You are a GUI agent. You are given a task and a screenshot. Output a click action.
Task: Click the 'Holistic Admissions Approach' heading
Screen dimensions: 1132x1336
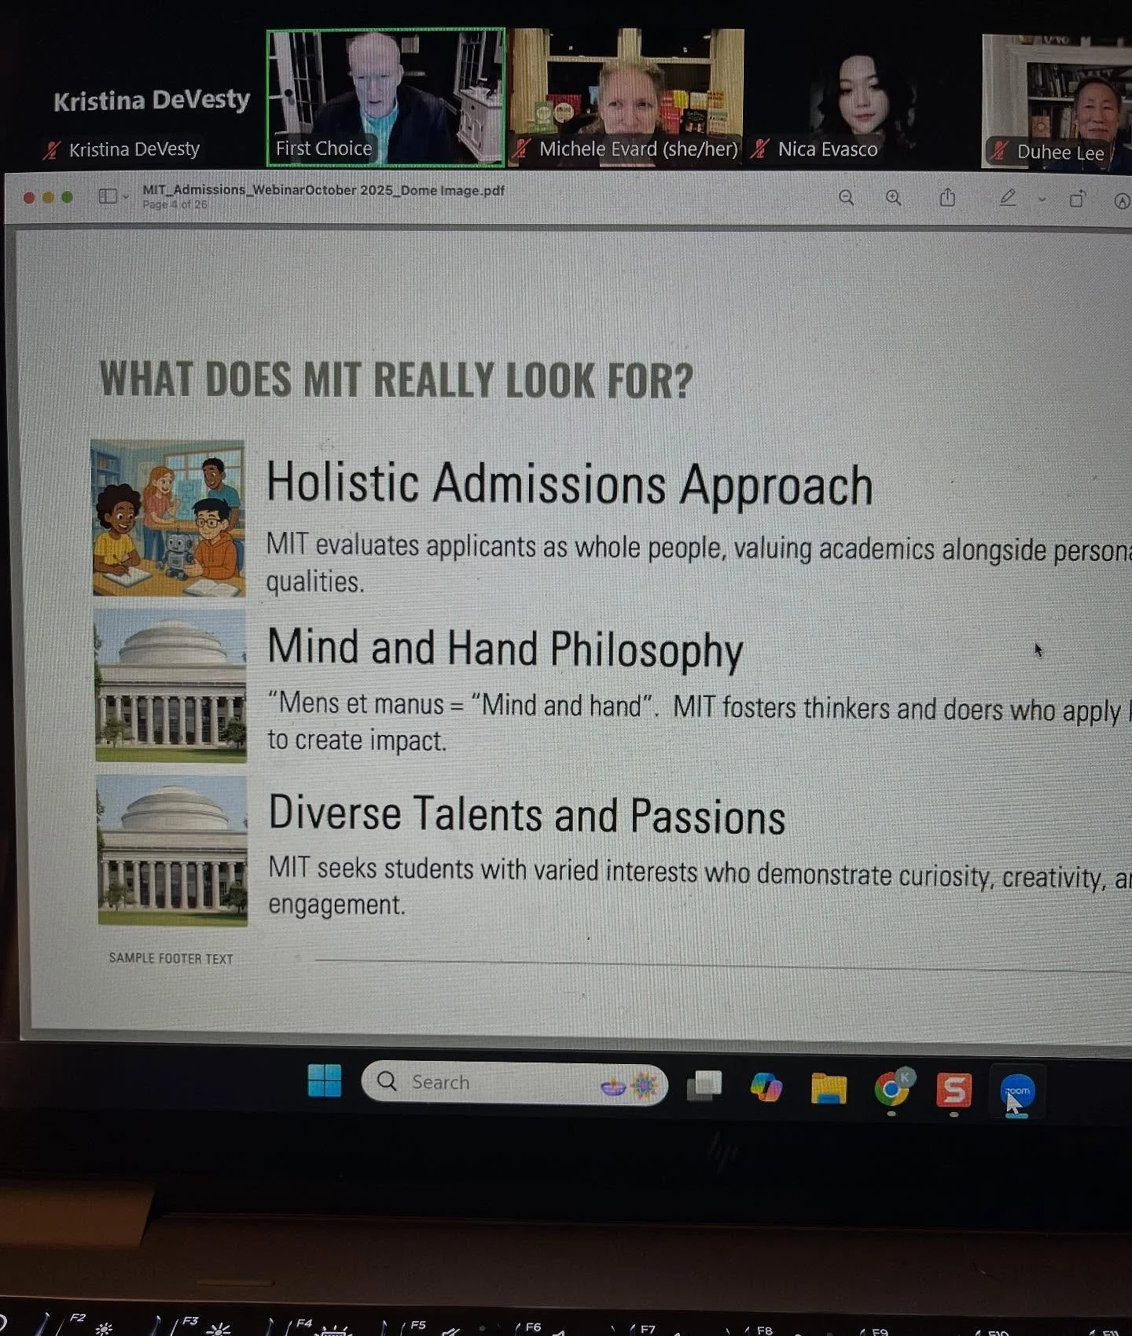[x=570, y=483]
